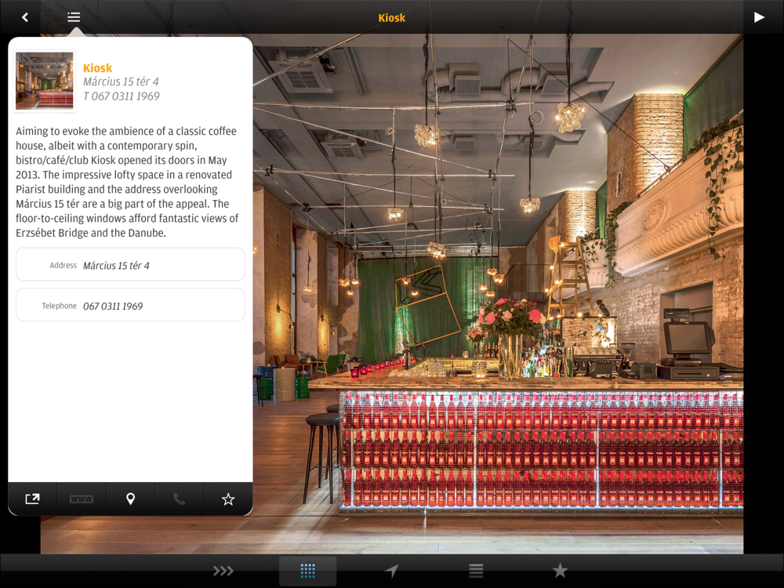784x588 pixels.
Task: Select the Telephone row 067 0311 1969
Action: (130, 305)
